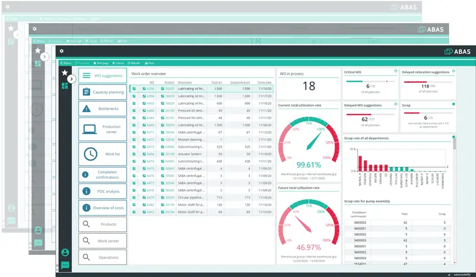Click the magnifier icon on Products tile

pyautogui.click(x=86, y=224)
